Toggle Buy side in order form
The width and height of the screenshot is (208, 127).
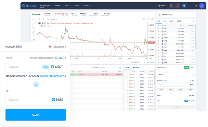tap(187, 68)
